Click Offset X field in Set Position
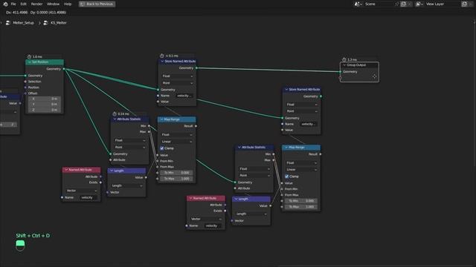This screenshot has height=267, width=476. 45,99
